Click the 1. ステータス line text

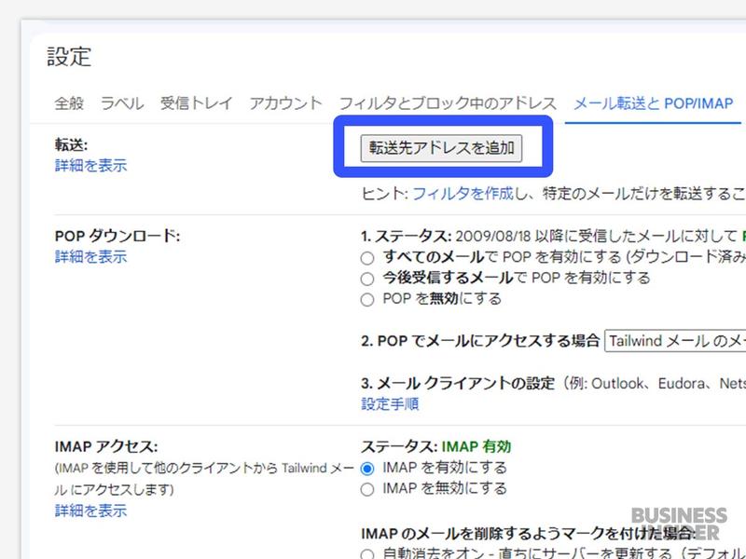pyautogui.click(x=553, y=236)
